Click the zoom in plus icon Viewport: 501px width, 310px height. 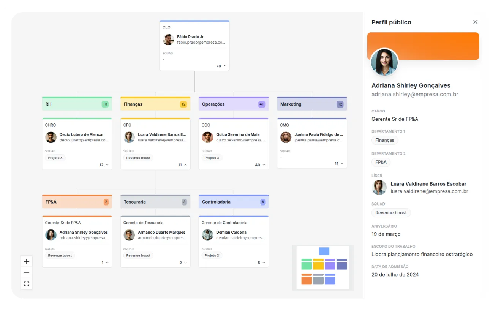point(27,261)
